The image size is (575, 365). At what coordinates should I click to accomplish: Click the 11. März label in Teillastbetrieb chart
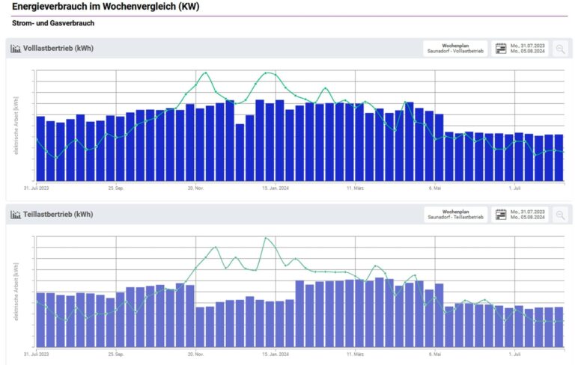[355, 355]
